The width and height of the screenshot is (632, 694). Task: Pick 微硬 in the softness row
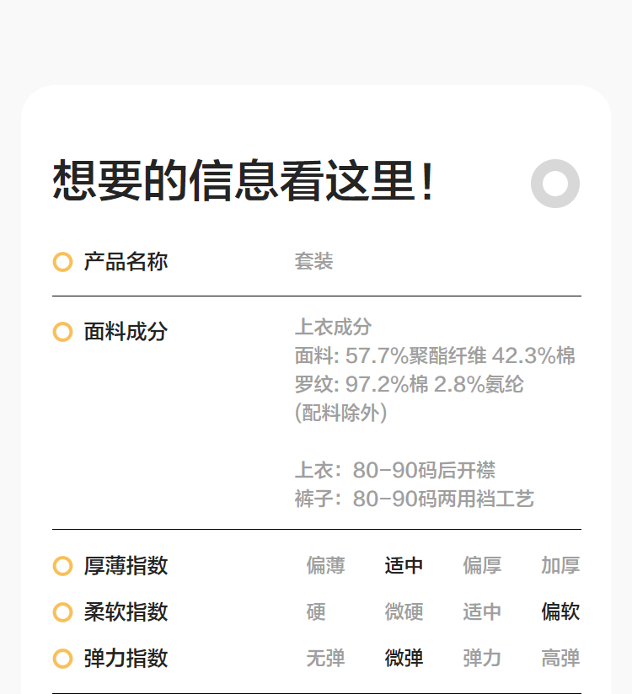tap(404, 612)
